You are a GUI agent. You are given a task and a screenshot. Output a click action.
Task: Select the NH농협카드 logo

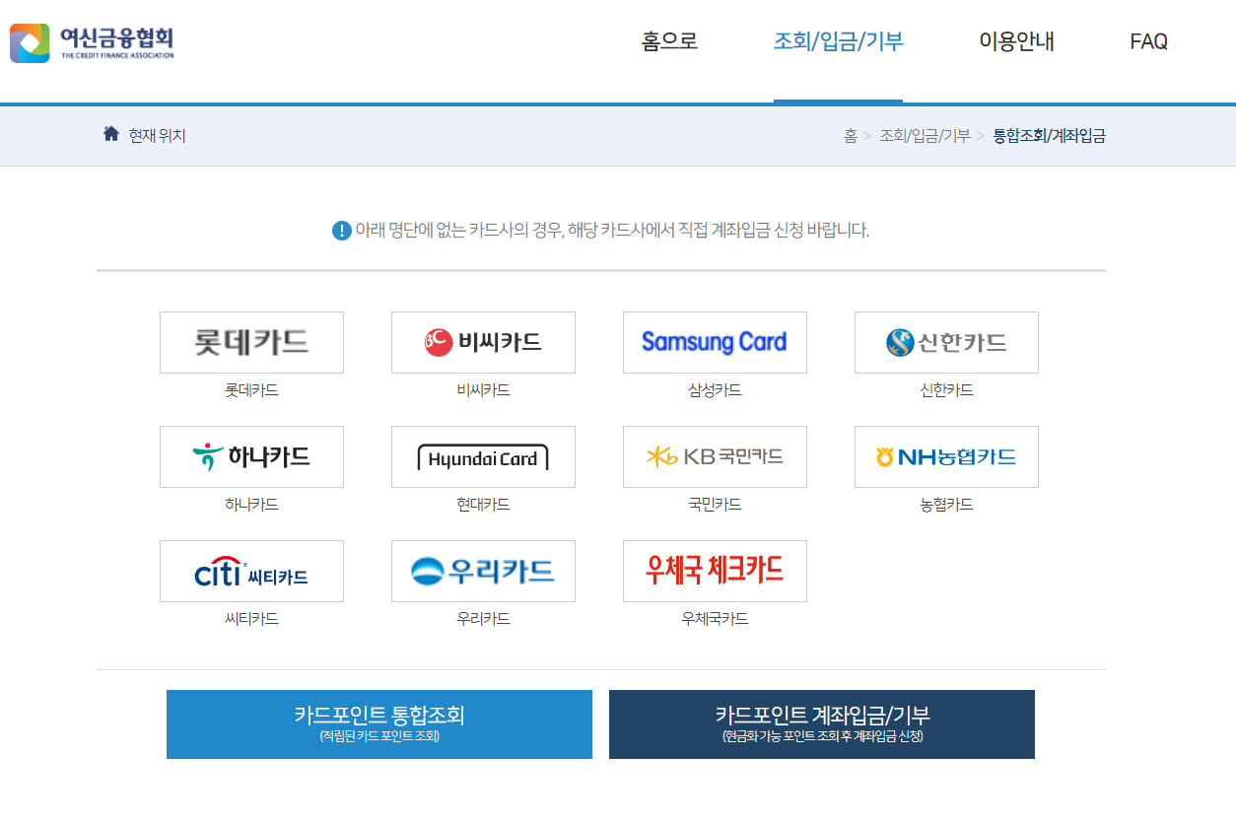pos(946,456)
